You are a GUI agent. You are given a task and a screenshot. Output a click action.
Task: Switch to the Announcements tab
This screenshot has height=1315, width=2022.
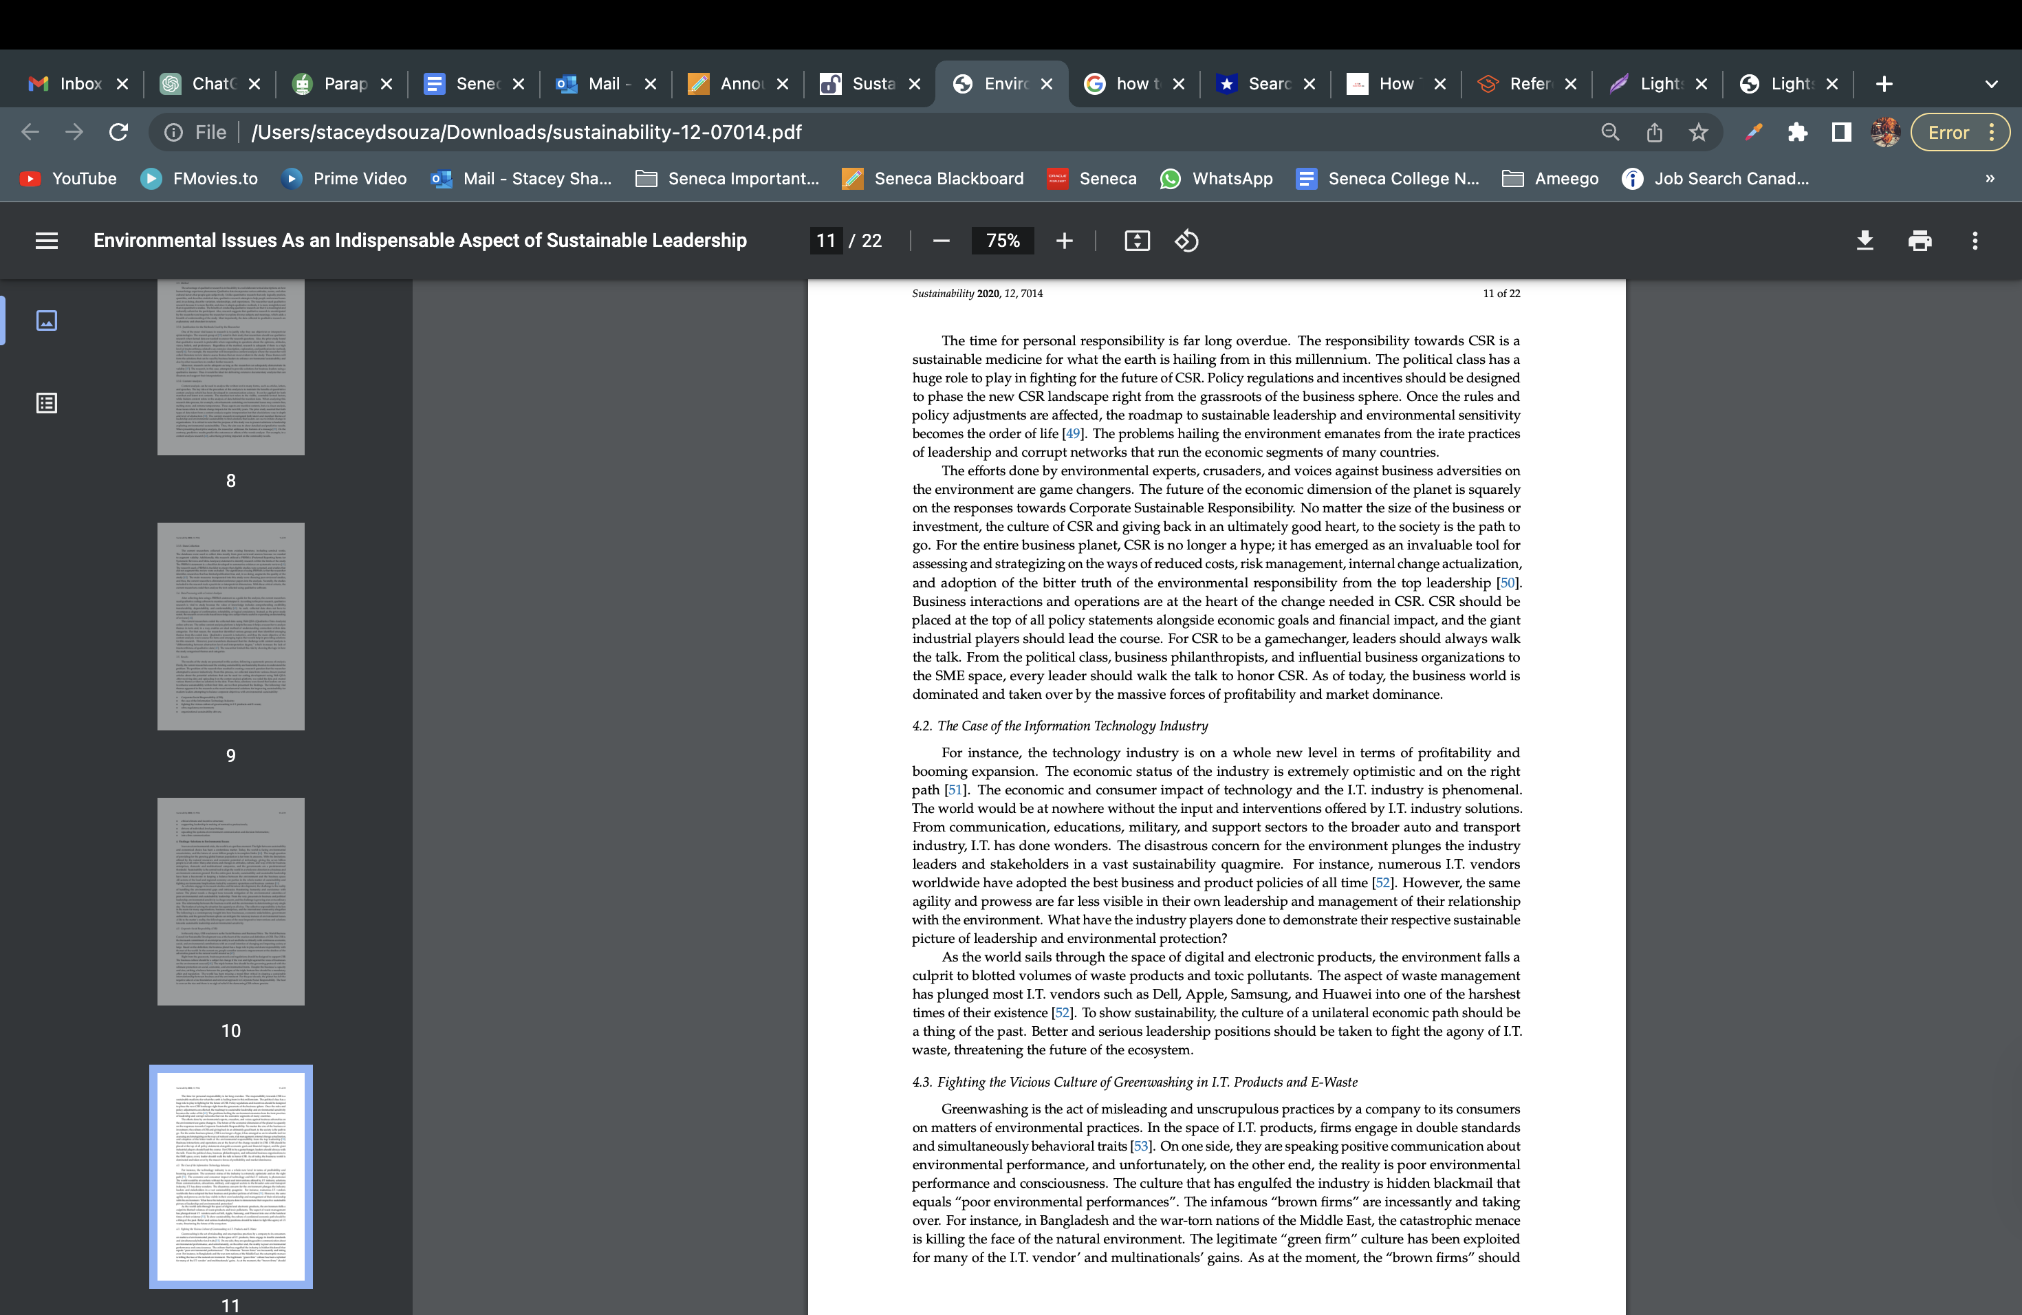click(726, 84)
